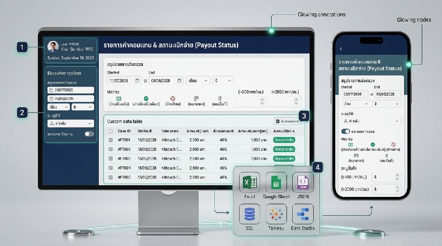
Task: Click the SQL database icon
Action: (249, 214)
